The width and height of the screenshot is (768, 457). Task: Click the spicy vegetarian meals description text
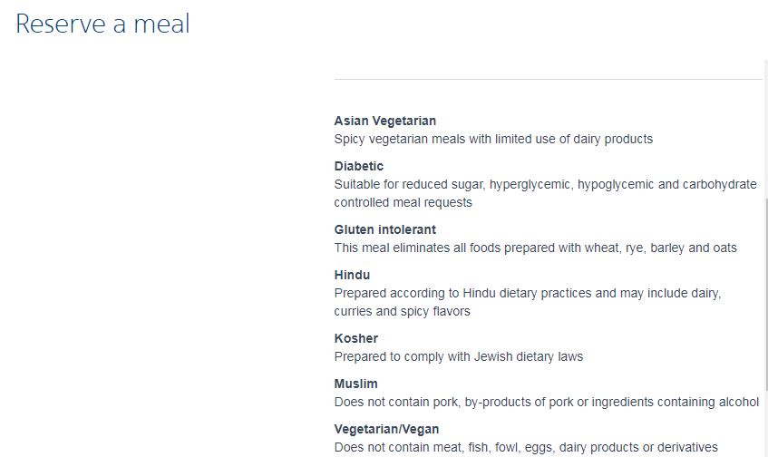[x=493, y=139]
